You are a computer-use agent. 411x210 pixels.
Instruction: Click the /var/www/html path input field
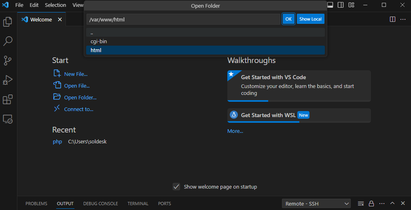pos(184,19)
